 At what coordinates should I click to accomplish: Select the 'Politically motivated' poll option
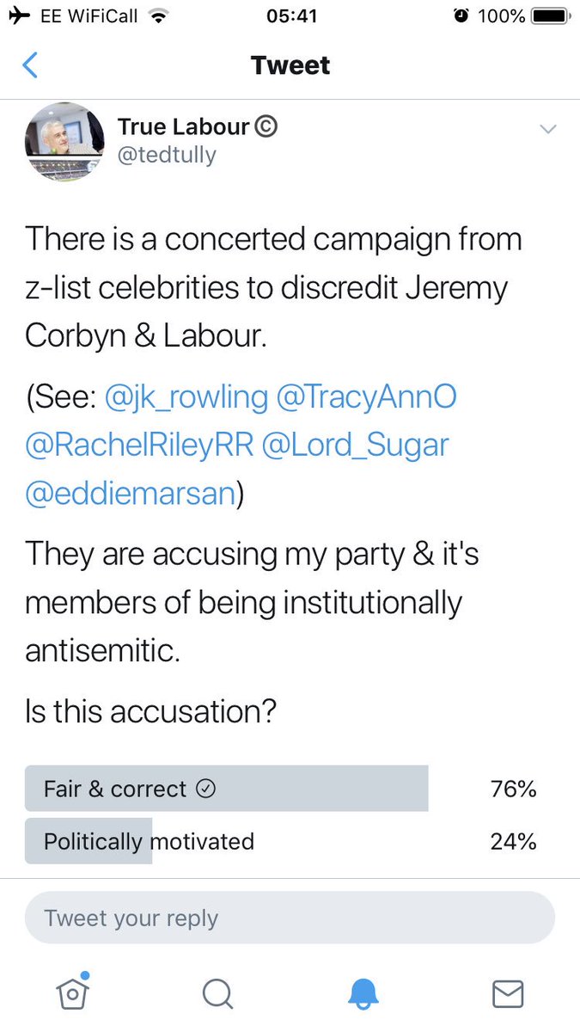pos(150,840)
